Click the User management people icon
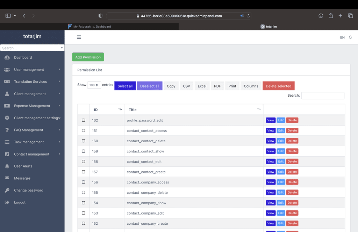358x232 pixels. (x=7, y=69)
